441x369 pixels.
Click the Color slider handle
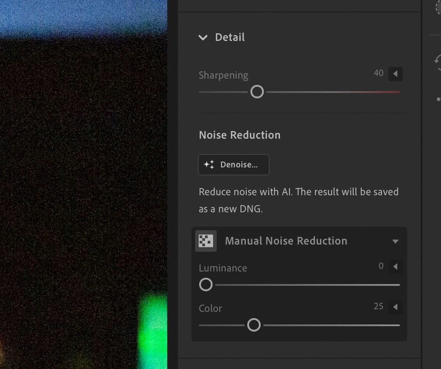tap(254, 325)
